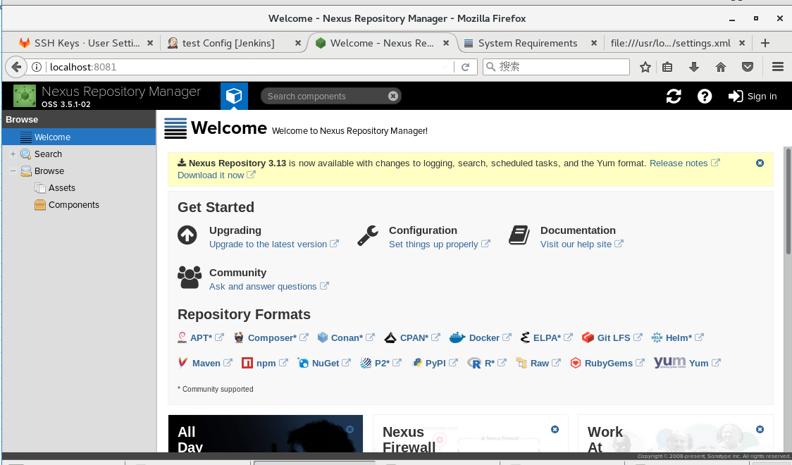This screenshot has height=465, width=792.
Task: Open the APT repository format link
Action: point(201,337)
